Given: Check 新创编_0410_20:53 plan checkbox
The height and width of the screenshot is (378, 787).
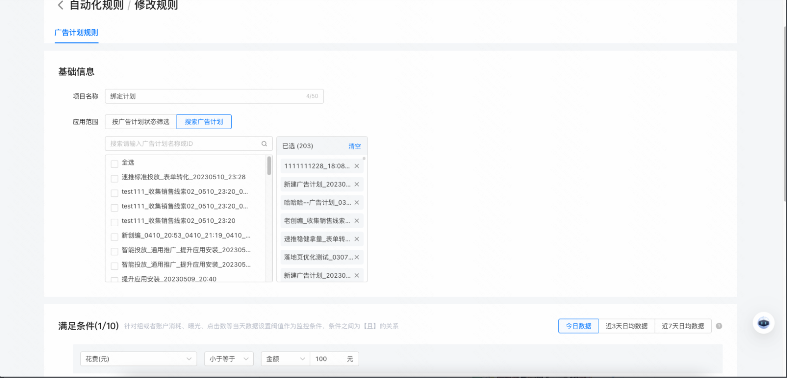Looking at the screenshot, I should [114, 236].
